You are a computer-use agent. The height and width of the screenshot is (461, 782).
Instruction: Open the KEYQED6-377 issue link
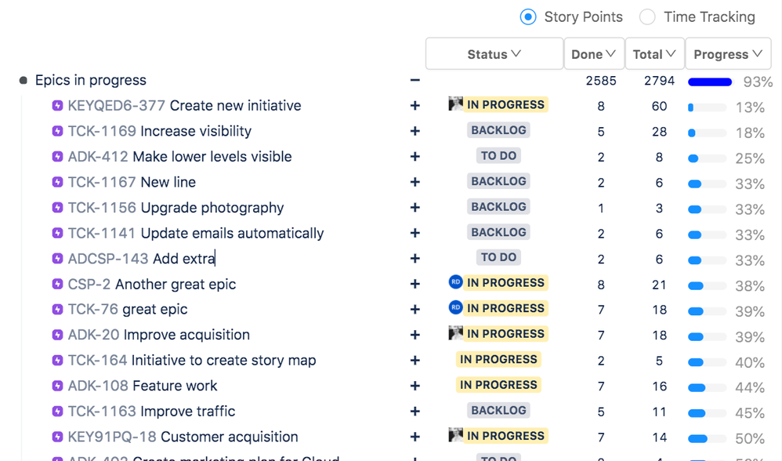116,106
